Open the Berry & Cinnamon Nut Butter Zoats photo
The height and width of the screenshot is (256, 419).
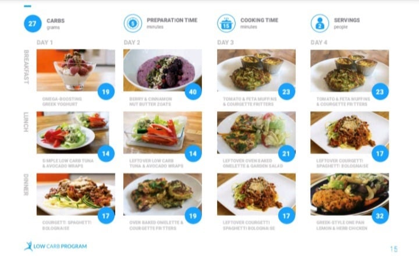[162, 70]
